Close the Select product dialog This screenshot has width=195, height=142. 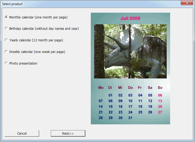pos(187,3)
